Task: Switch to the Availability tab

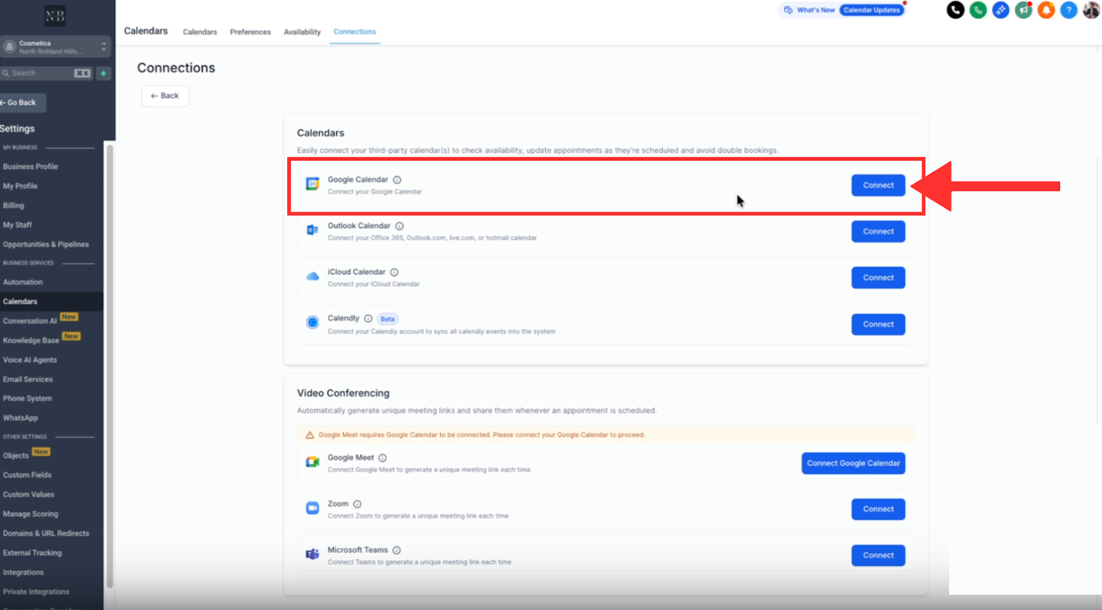Action: click(x=302, y=32)
